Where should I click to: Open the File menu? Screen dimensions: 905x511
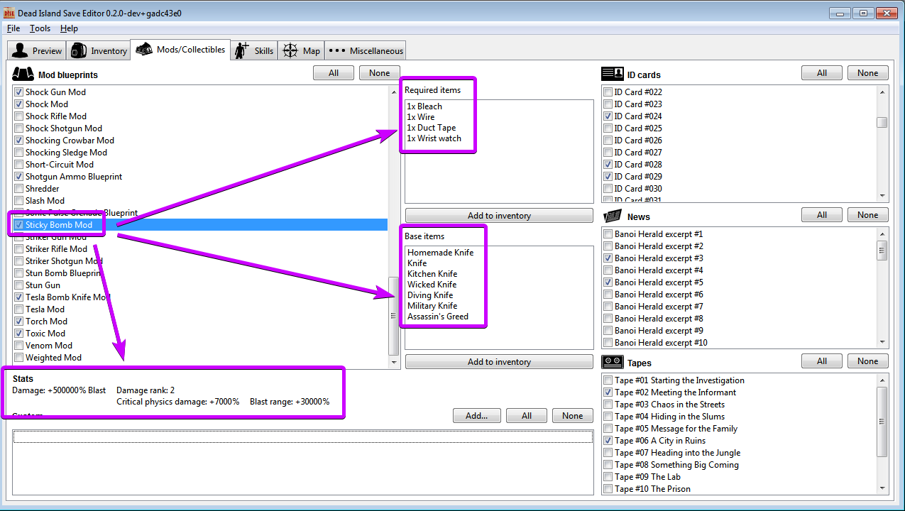(13, 28)
